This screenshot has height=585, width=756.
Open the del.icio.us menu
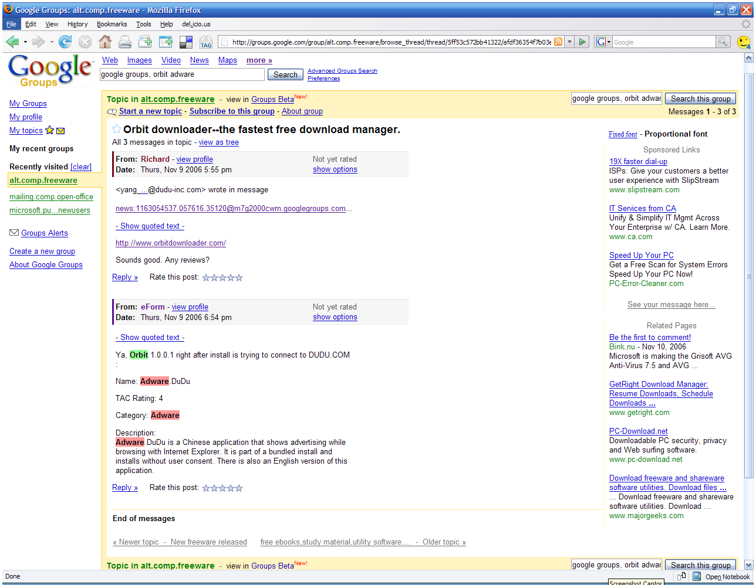196,24
